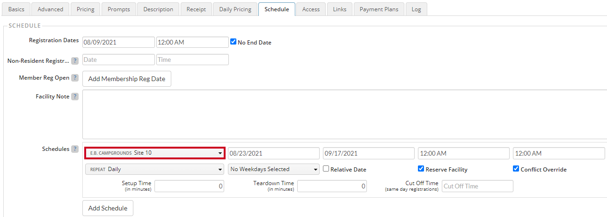Expand the Repeat Daily dropdown

point(154,169)
